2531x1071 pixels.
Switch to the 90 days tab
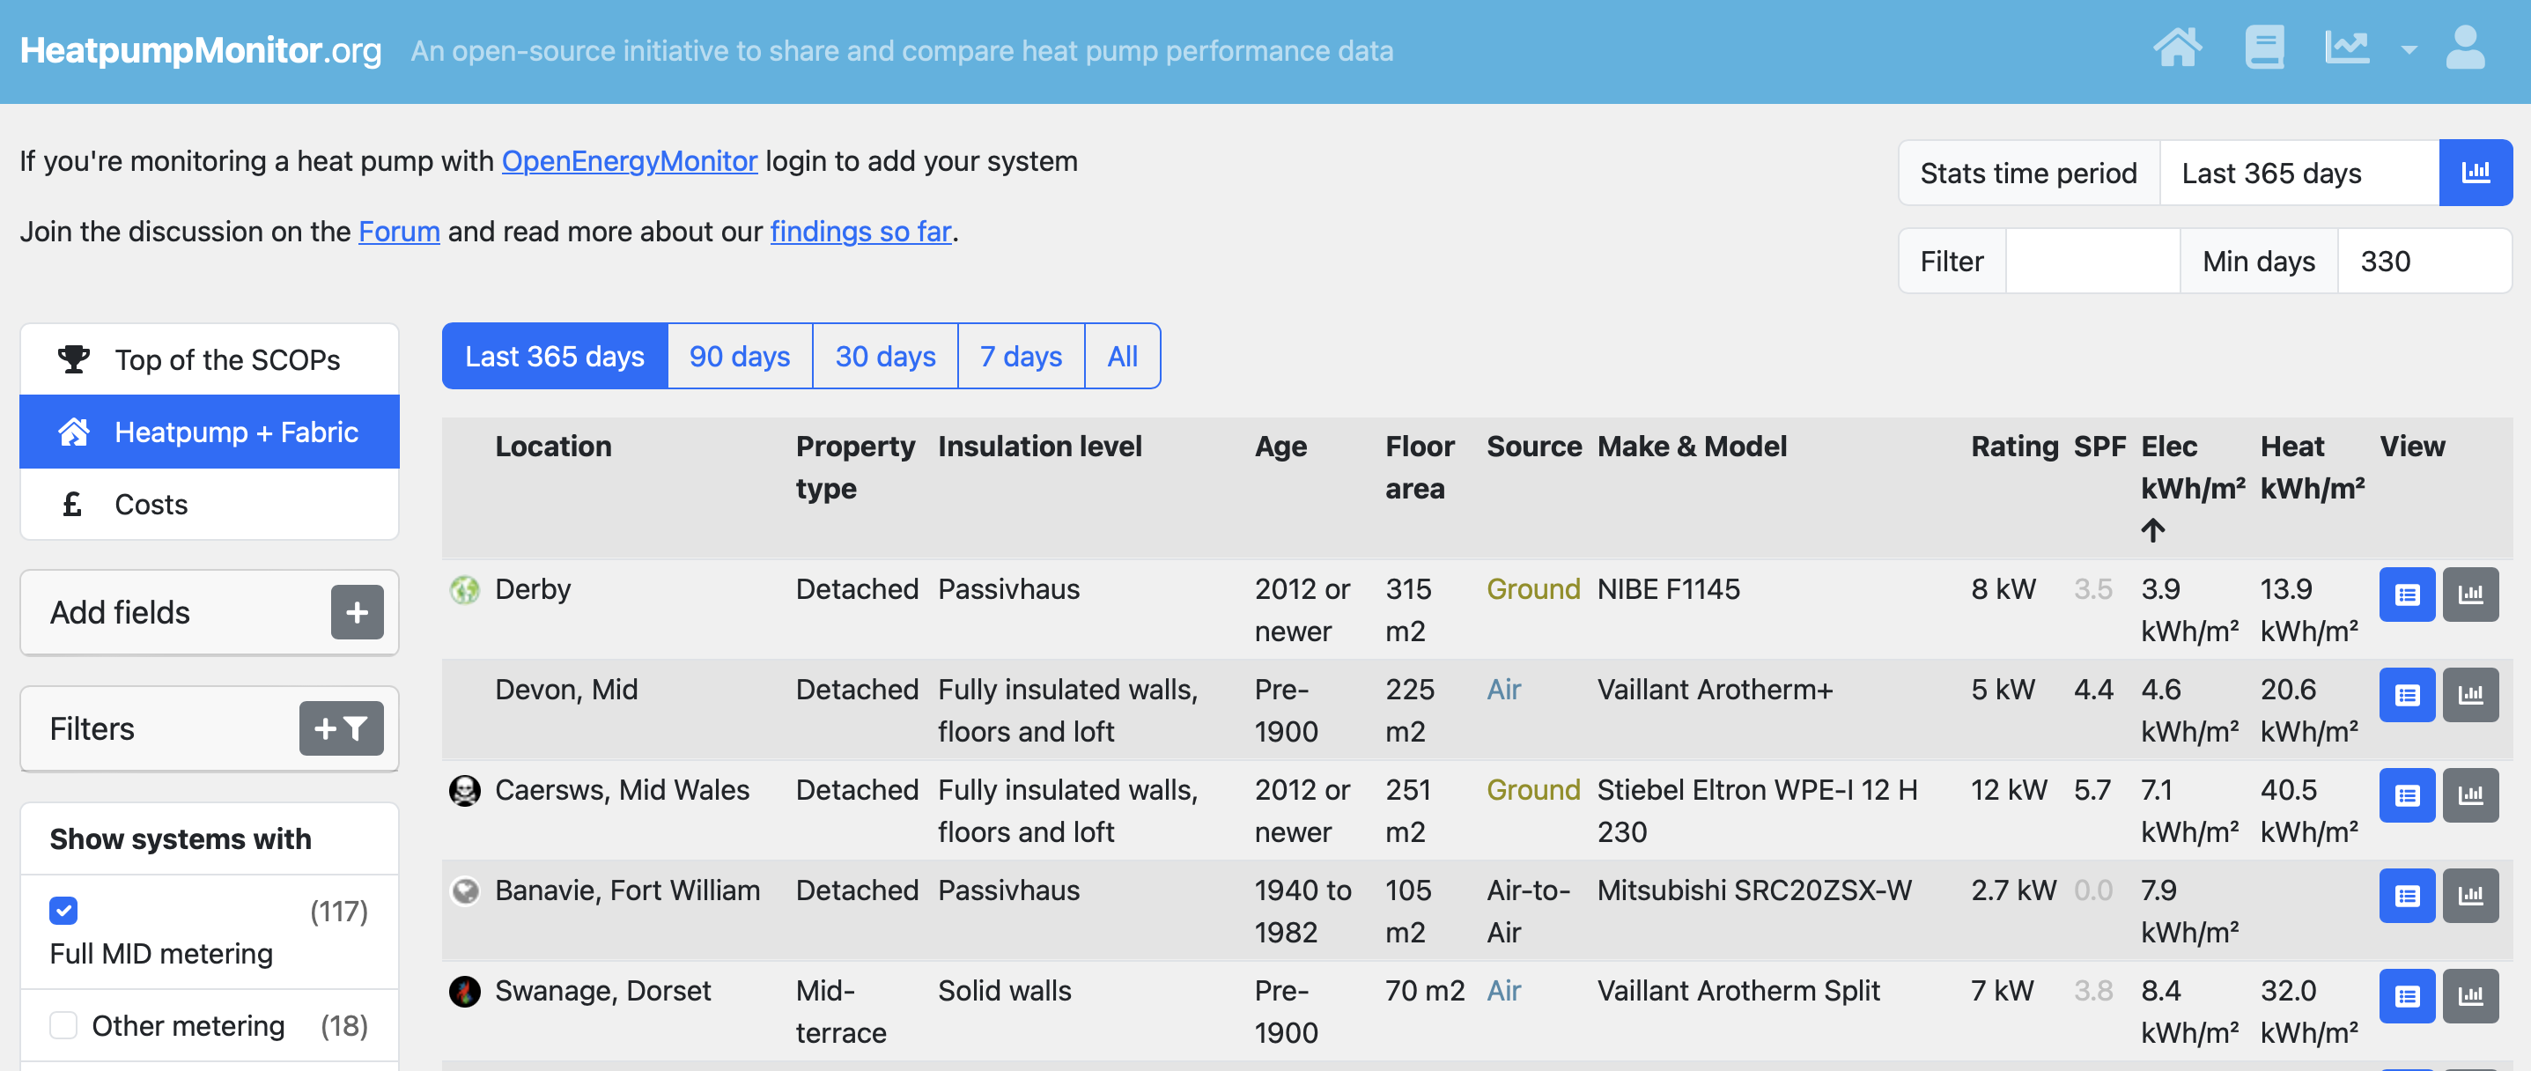[740, 356]
